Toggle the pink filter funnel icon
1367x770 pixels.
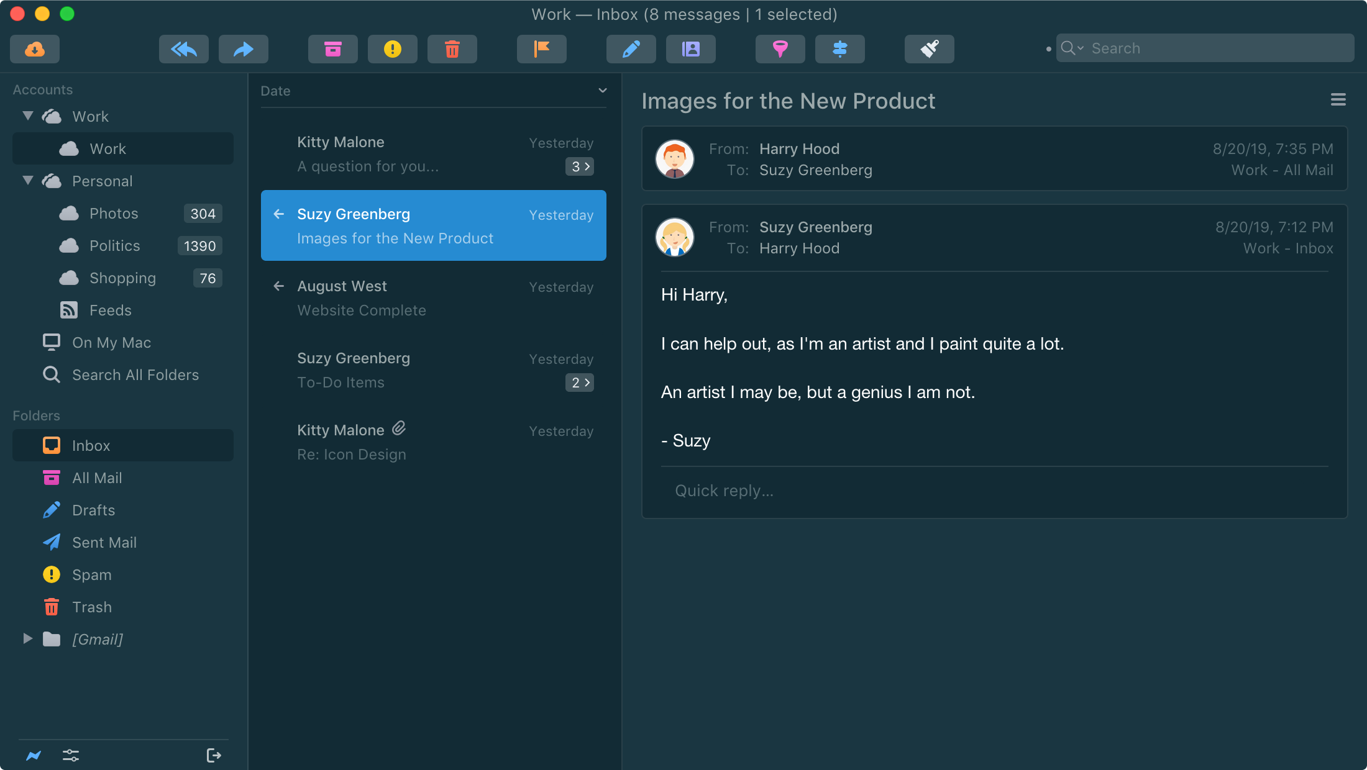click(780, 49)
